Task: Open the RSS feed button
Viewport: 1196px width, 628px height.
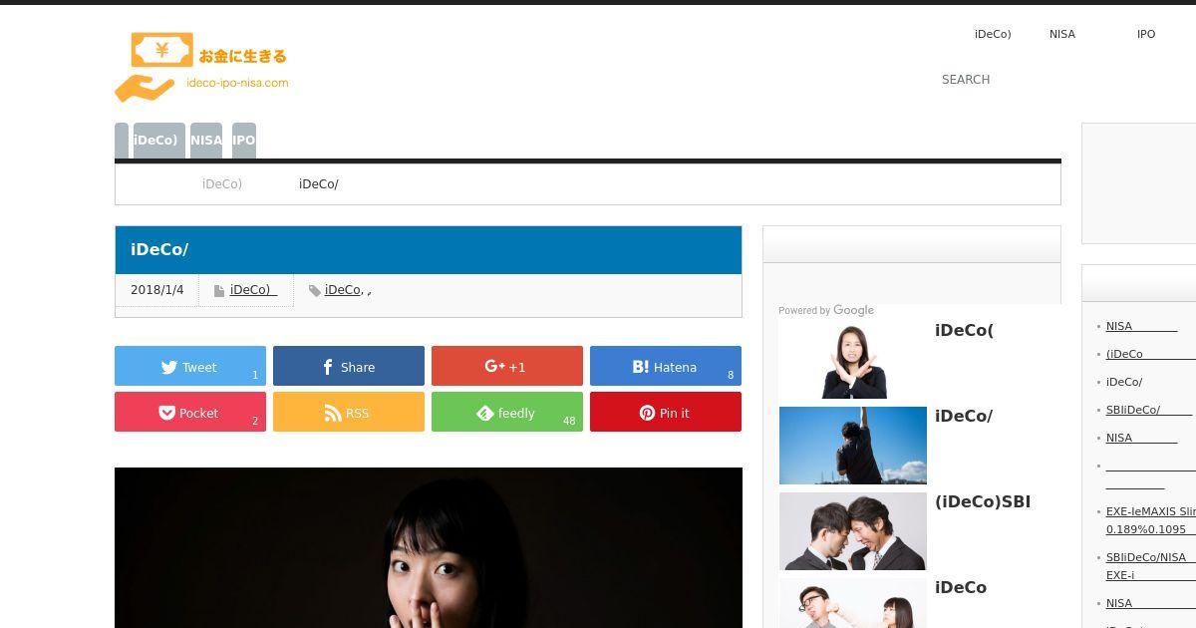Action: pos(349,412)
